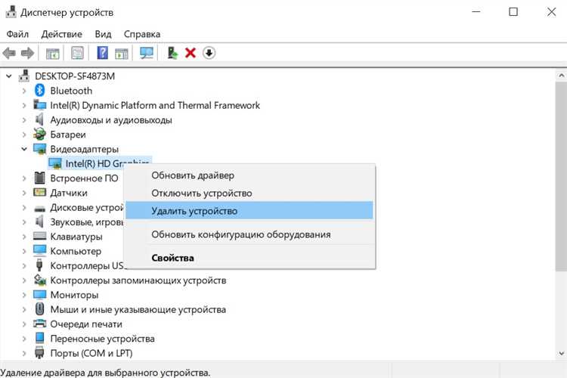
Task: Click the Properties sheet toolbar icon
Action: [x=77, y=53]
